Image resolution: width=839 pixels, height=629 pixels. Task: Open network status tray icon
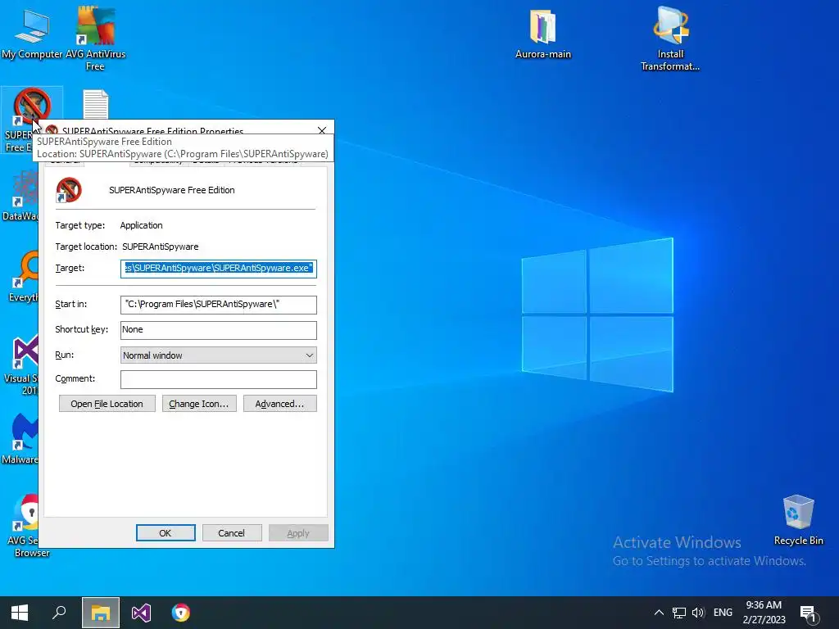(679, 613)
